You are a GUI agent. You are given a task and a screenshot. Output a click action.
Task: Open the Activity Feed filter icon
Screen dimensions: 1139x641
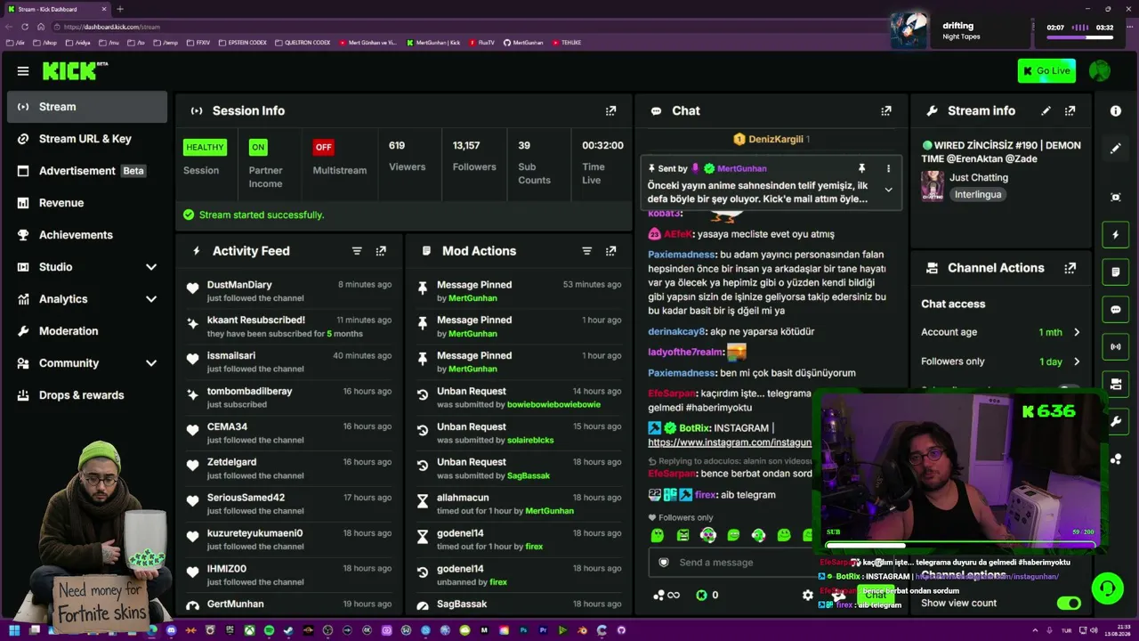coord(357,251)
